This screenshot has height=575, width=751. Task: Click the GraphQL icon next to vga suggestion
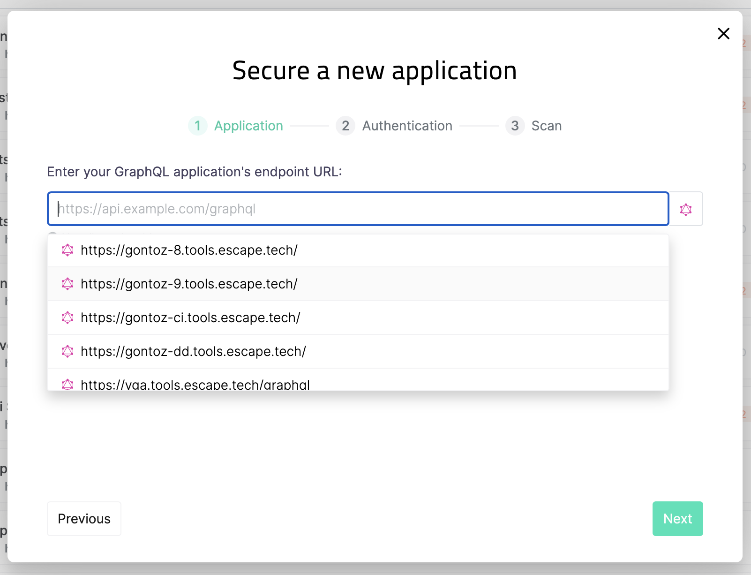[68, 384]
